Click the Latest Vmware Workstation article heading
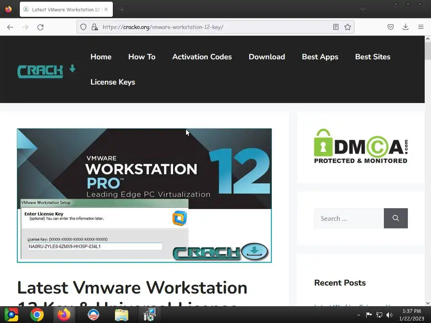Screen dimensions: 431x323 [132, 293]
